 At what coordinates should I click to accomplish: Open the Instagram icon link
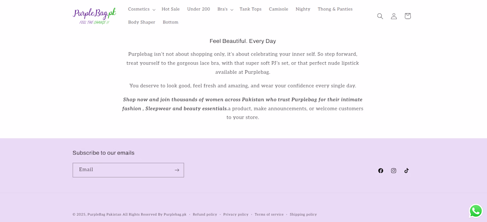coord(394,171)
